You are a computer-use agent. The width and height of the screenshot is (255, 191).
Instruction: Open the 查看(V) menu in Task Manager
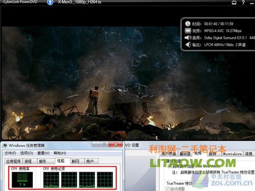tap(43, 153)
